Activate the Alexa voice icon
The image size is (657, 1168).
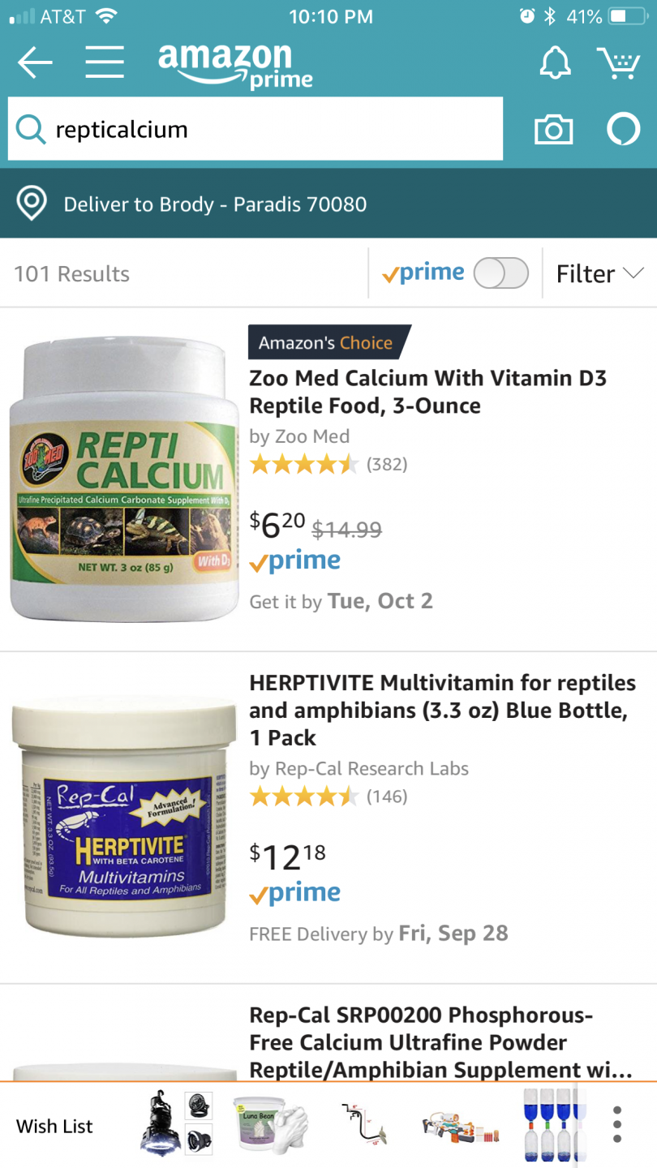point(624,130)
